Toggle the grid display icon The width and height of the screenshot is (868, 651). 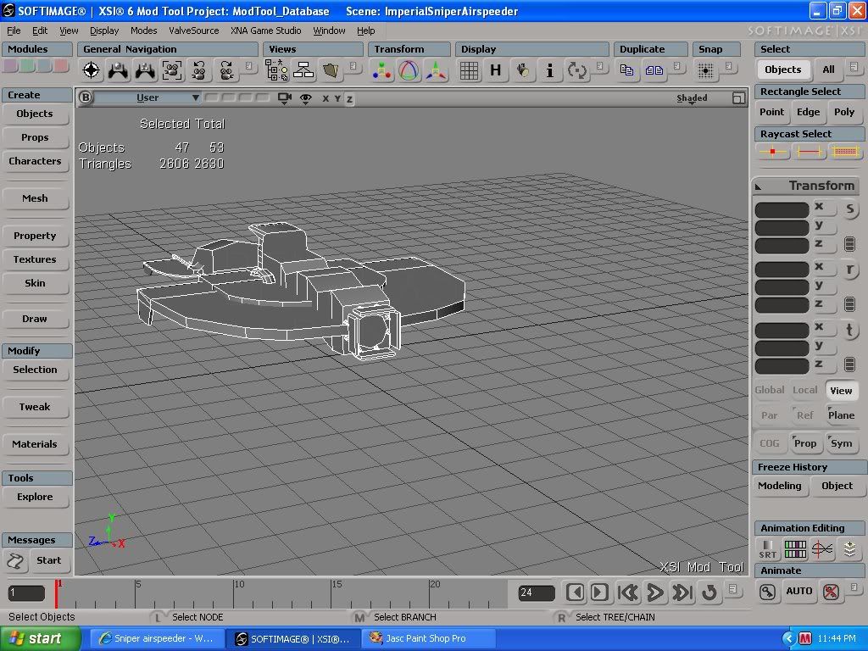tap(469, 70)
